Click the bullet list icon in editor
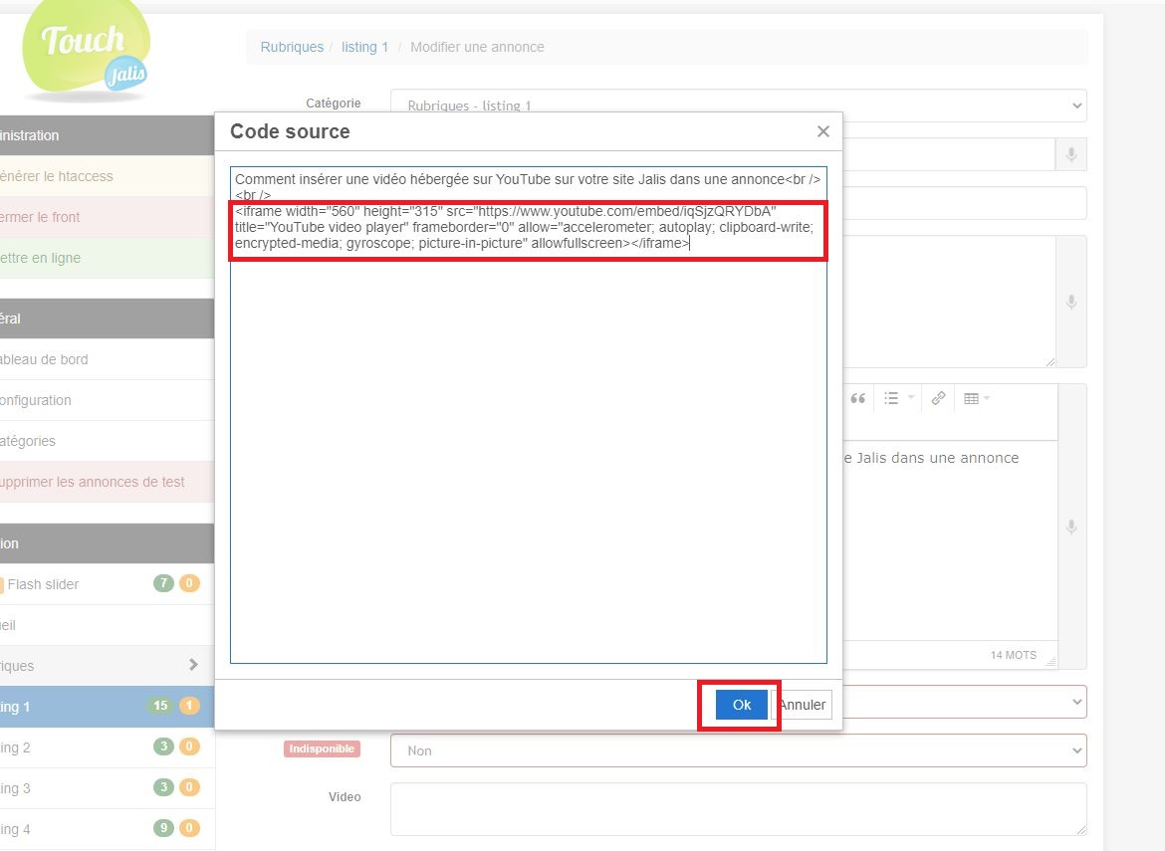The height and width of the screenshot is (851, 1165). coord(891,398)
